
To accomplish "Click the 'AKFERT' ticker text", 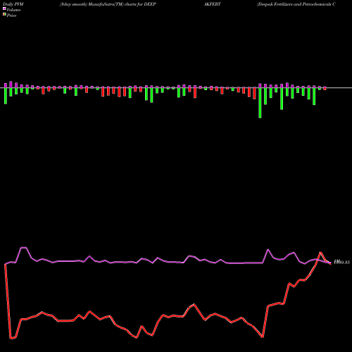I will 212,4.
